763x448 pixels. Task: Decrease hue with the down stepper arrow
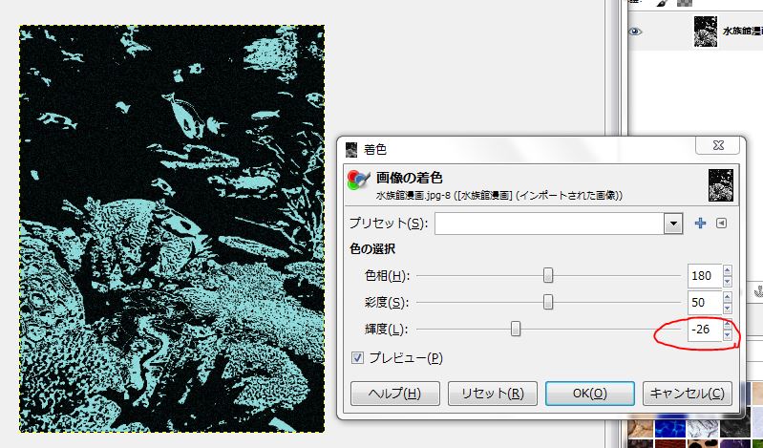coord(727,282)
